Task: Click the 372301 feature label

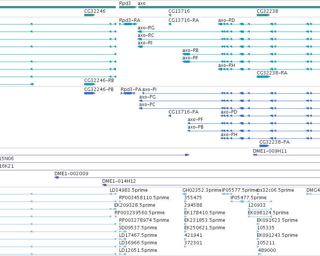Action: (193, 243)
